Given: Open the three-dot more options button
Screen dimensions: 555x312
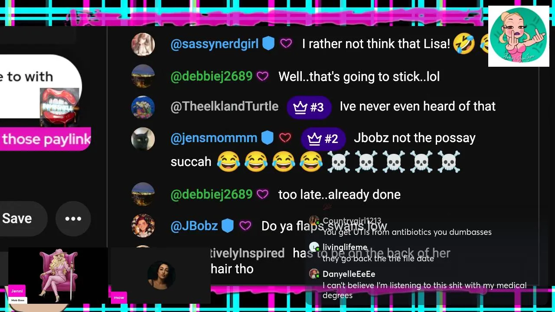Looking at the screenshot, I should pos(73,219).
